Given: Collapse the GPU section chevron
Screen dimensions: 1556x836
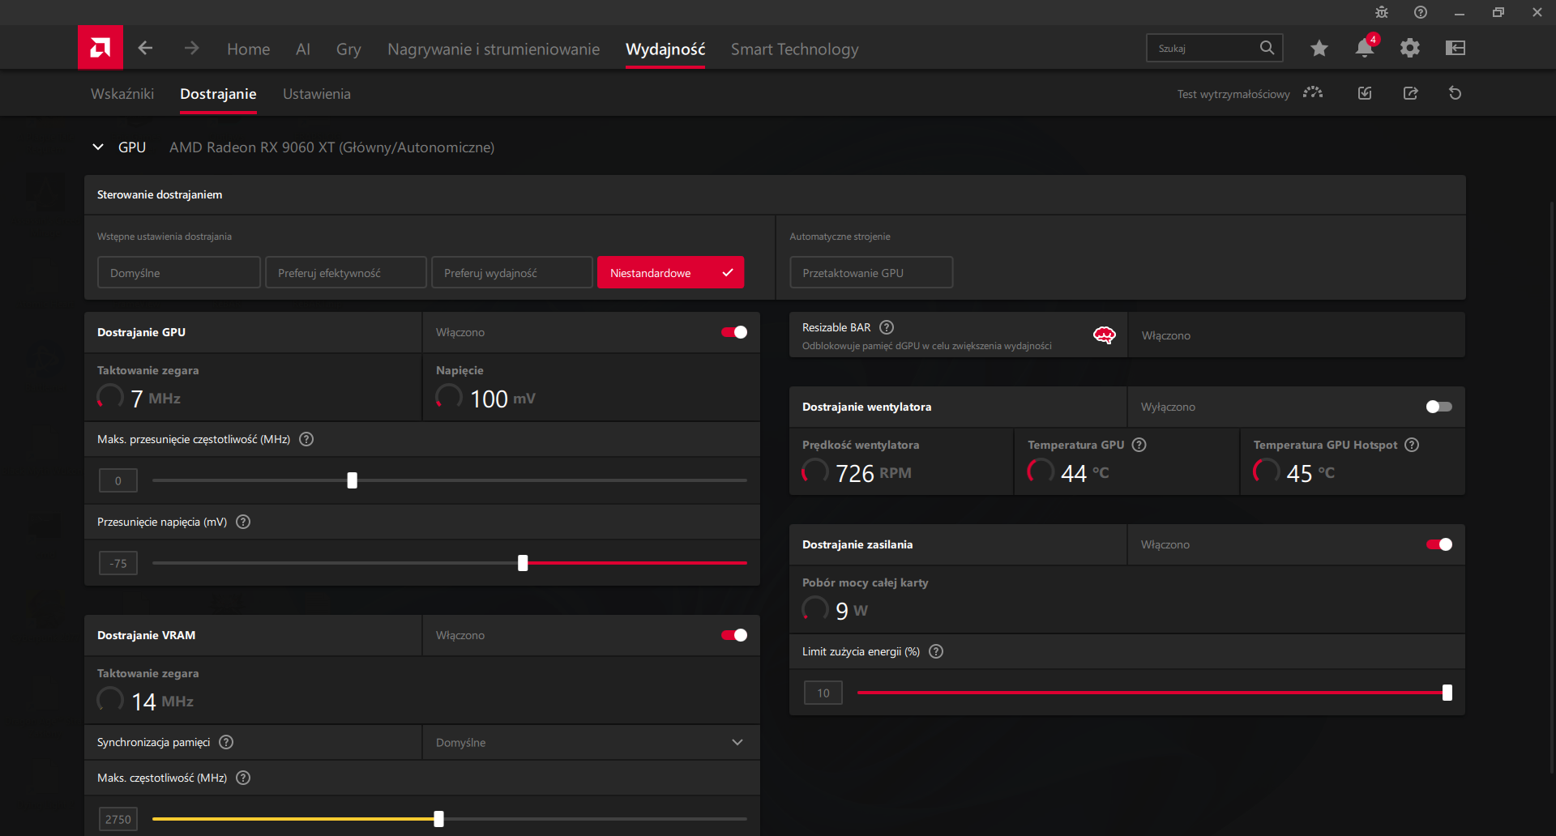Looking at the screenshot, I should 98,147.
